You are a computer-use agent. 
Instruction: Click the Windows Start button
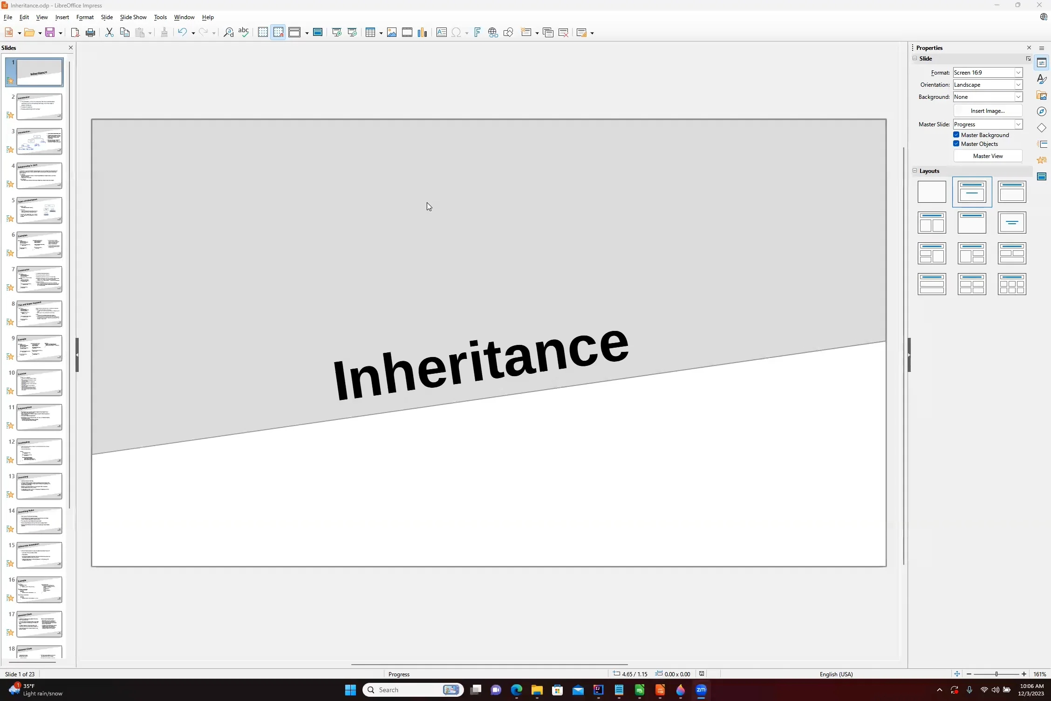click(x=350, y=690)
